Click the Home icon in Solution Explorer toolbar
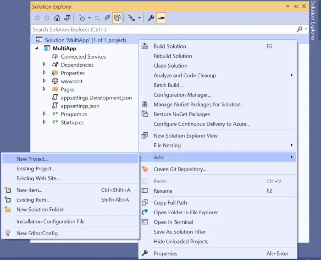This screenshot has width=321, height=260. pos(57,18)
